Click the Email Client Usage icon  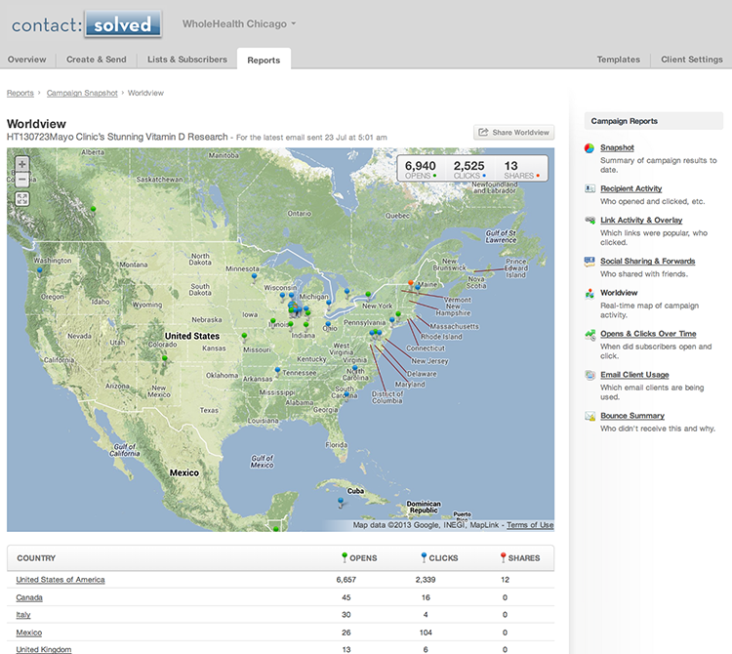(590, 376)
